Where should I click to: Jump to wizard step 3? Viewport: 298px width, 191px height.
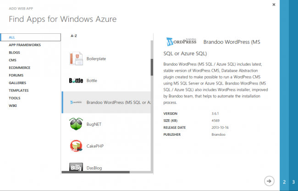(x=293, y=182)
